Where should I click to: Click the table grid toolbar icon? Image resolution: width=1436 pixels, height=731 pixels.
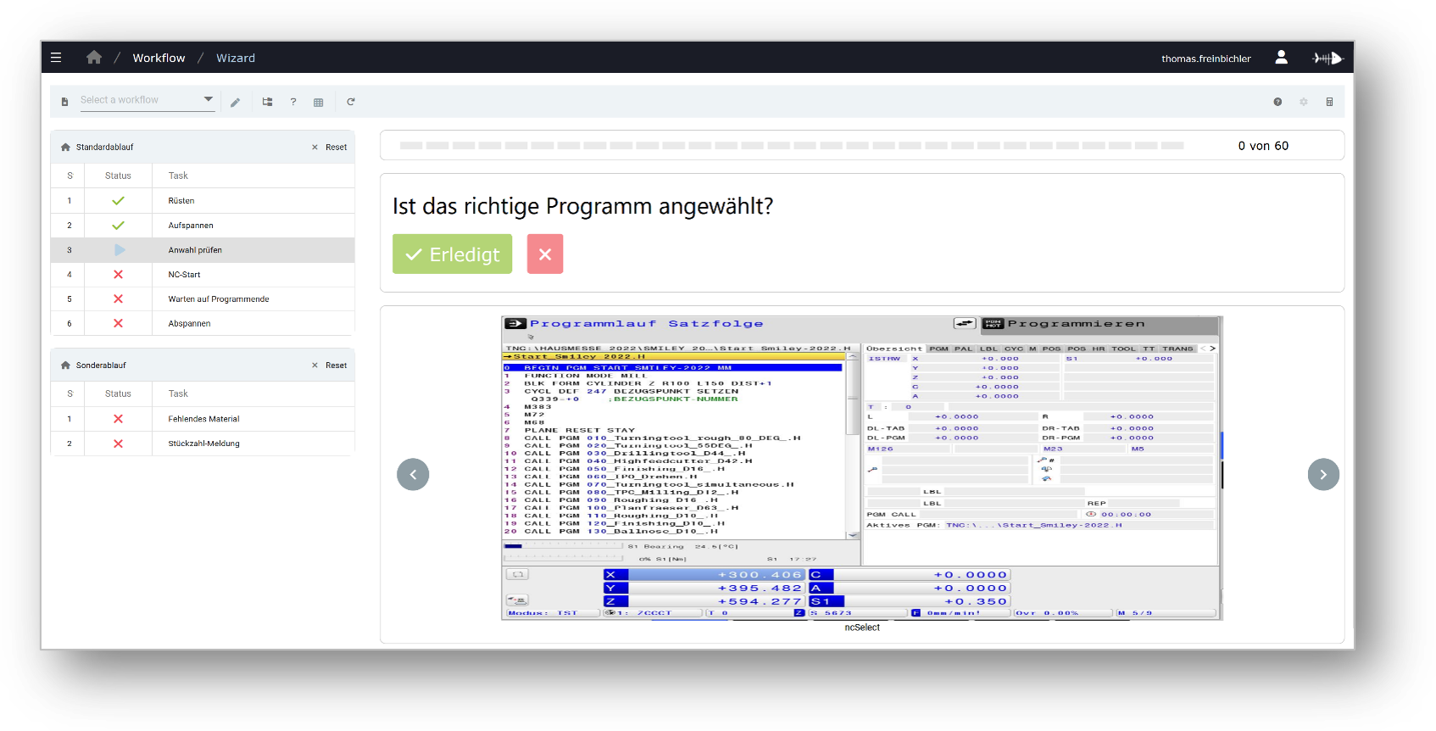(319, 102)
